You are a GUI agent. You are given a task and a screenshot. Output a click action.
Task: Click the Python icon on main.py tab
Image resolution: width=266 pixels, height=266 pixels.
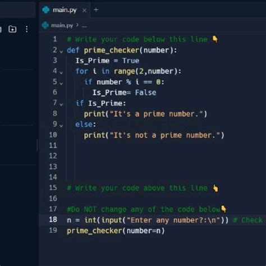click(46, 10)
